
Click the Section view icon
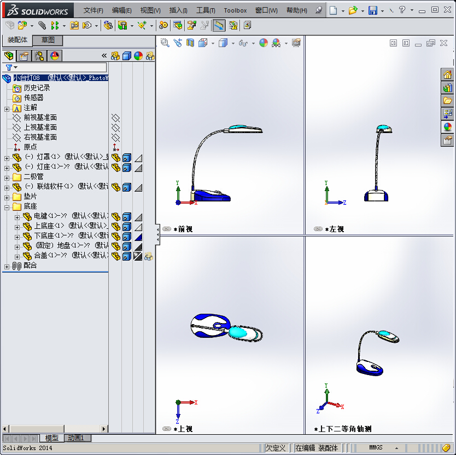click(x=190, y=43)
